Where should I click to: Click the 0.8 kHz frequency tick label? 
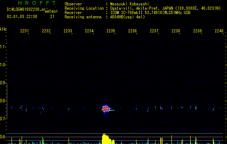(3, 101)
